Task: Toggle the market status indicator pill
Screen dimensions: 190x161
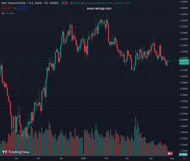Action: click(x=64, y=3)
